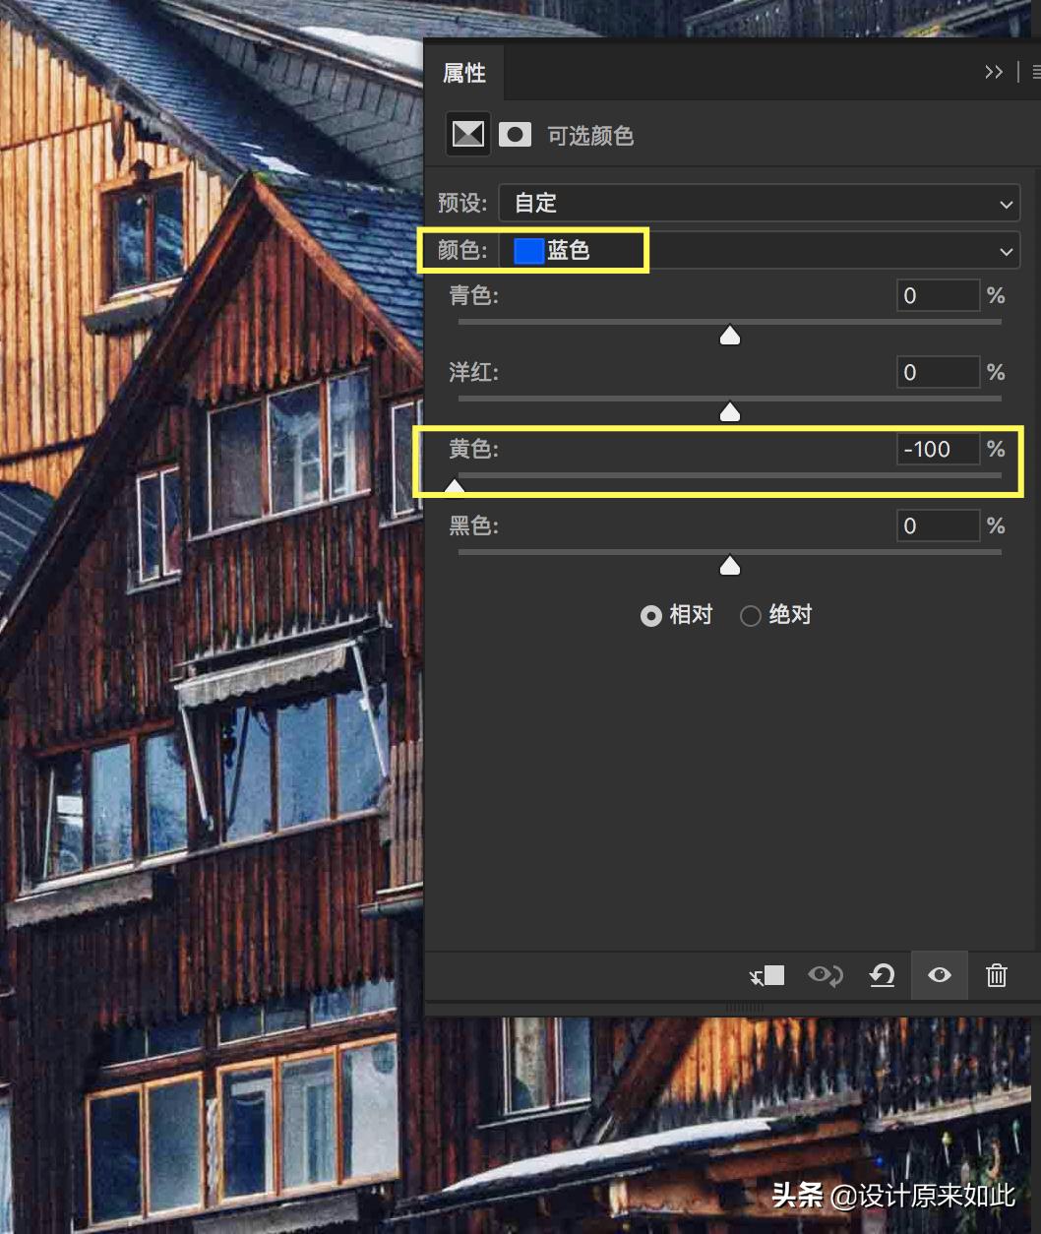
Task: Delete adjustment layer with trash icon
Action: pyautogui.click(x=997, y=975)
